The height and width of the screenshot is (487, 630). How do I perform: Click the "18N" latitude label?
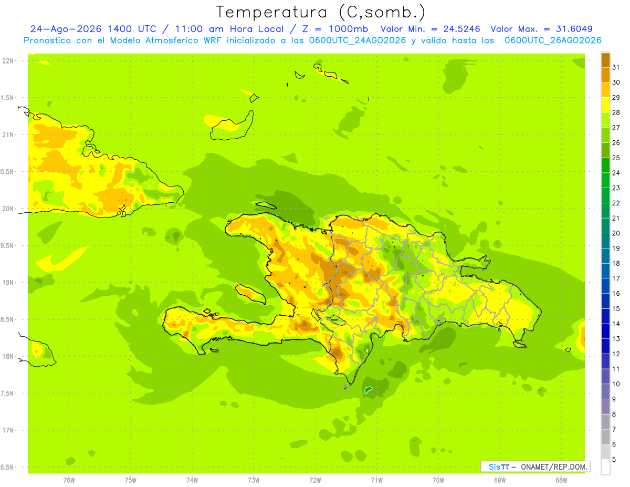pos(7,357)
